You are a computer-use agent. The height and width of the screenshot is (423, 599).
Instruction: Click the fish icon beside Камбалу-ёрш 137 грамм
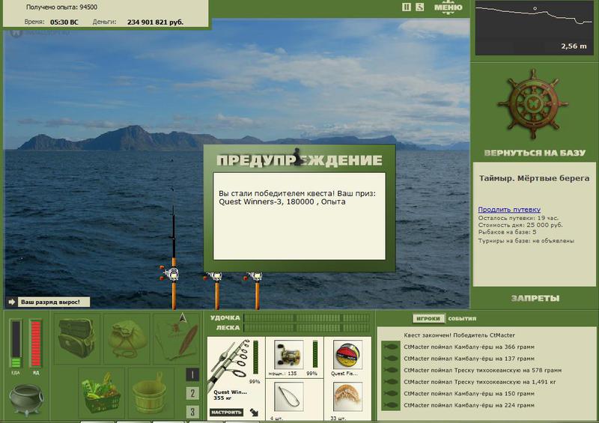click(390, 359)
